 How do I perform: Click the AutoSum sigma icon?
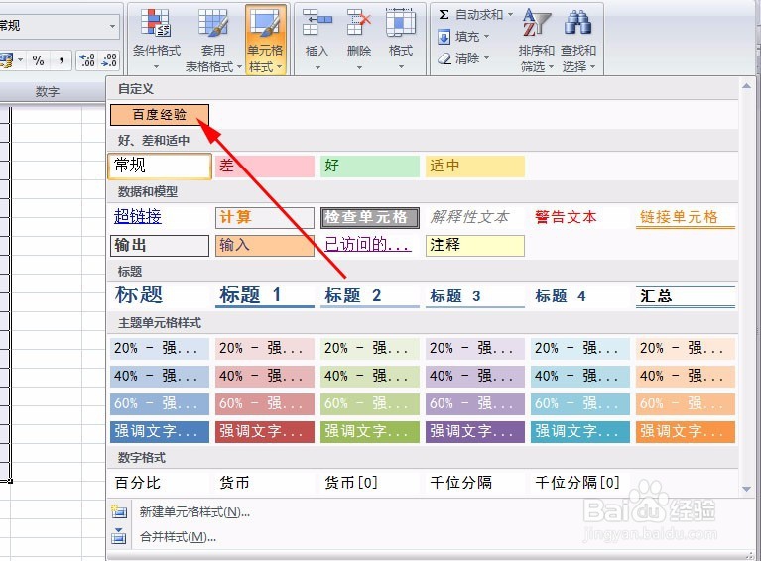444,15
